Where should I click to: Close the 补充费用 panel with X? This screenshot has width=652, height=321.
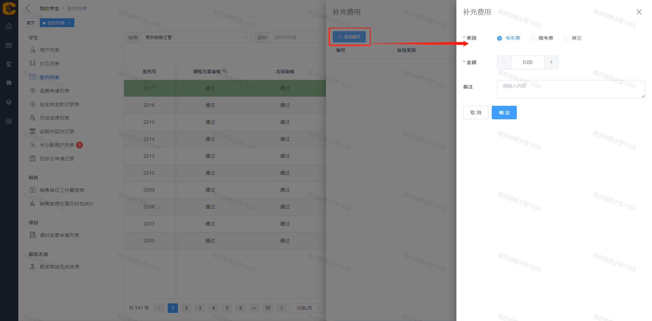coord(639,12)
